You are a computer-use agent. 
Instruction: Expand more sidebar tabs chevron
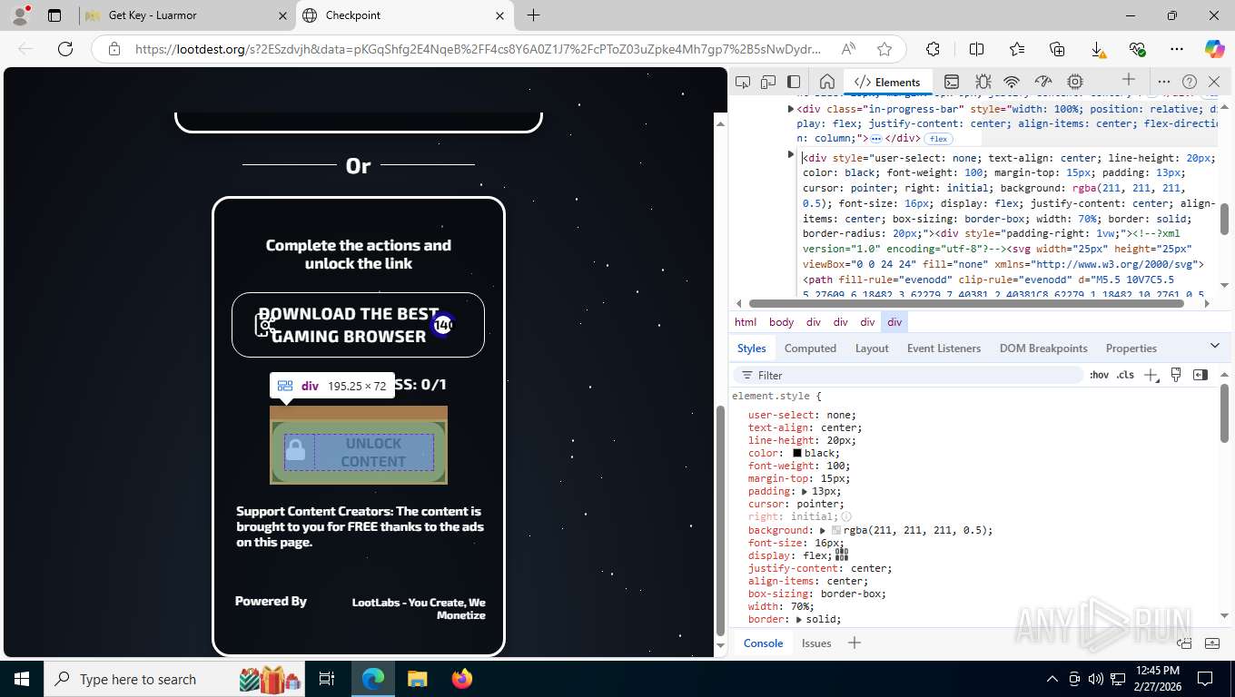(1215, 346)
